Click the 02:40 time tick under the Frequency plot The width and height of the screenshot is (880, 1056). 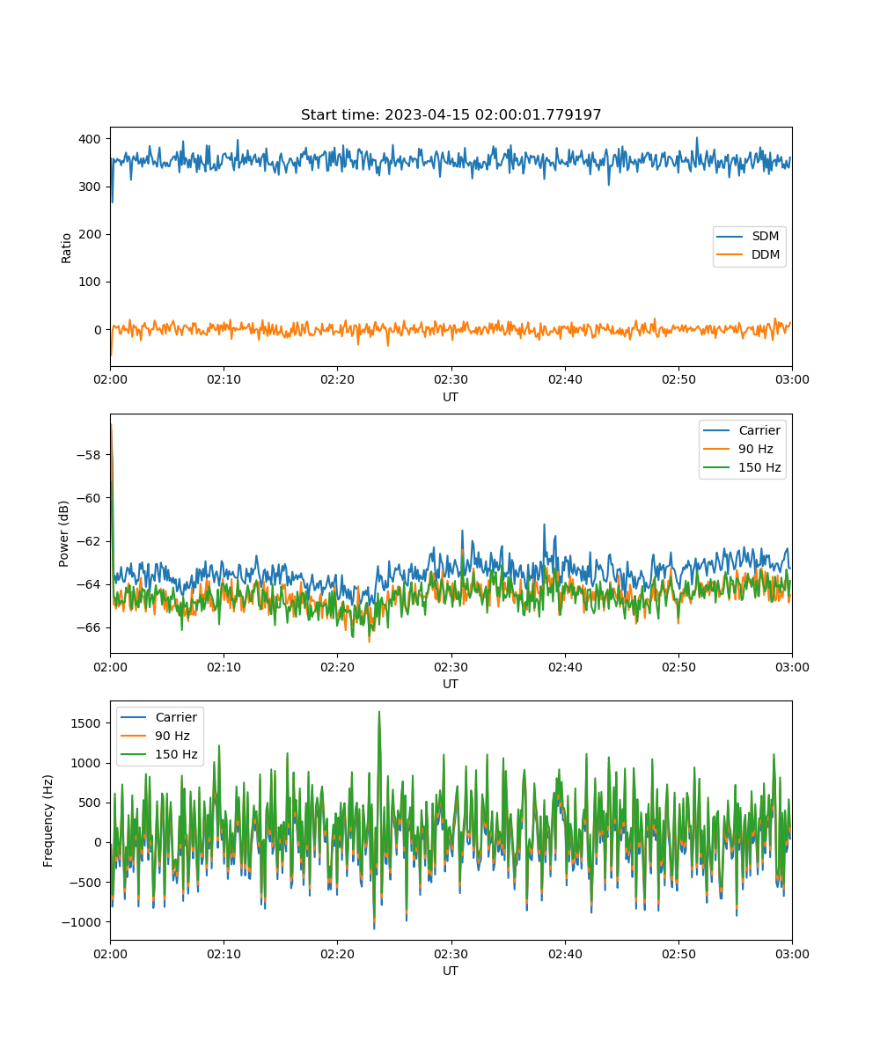[x=565, y=953]
